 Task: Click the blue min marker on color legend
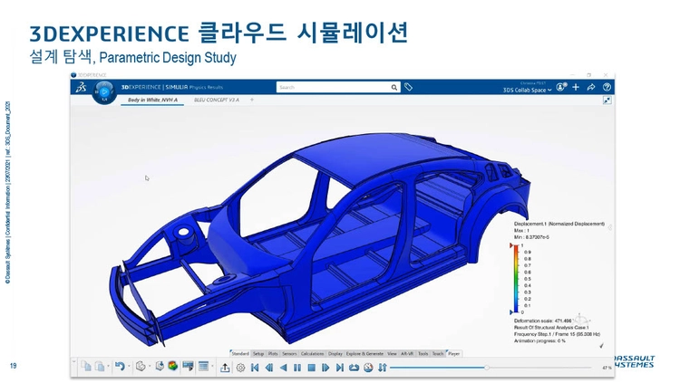(x=511, y=312)
